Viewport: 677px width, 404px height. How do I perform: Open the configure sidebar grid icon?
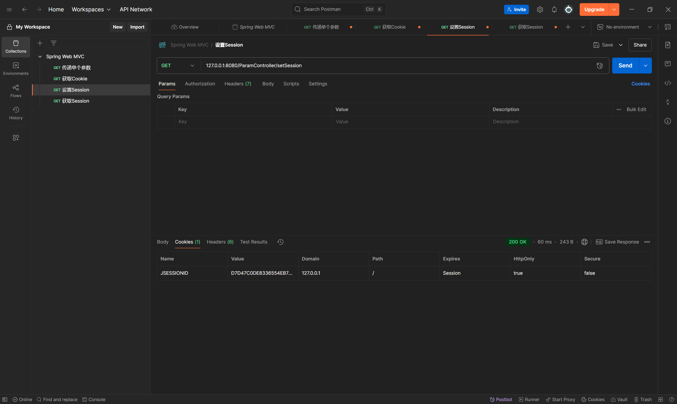16,138
